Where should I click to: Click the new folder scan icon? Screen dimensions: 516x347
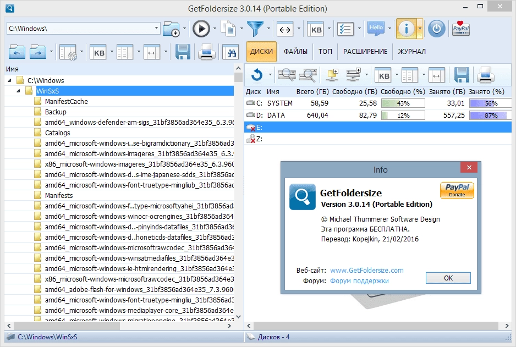172,29
